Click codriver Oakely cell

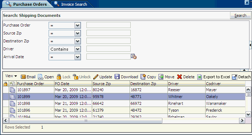[x=225, y=97]
